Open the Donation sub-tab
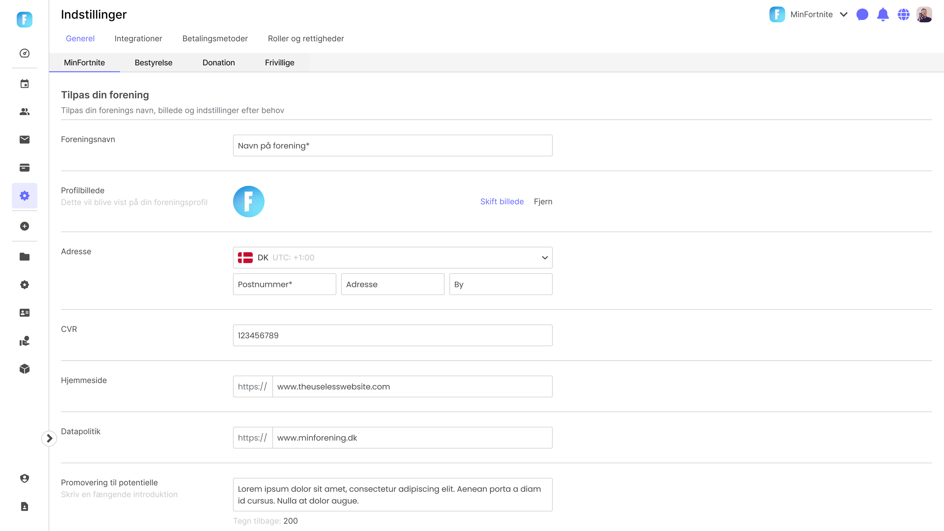944x531 pixels. pos(219,63)
